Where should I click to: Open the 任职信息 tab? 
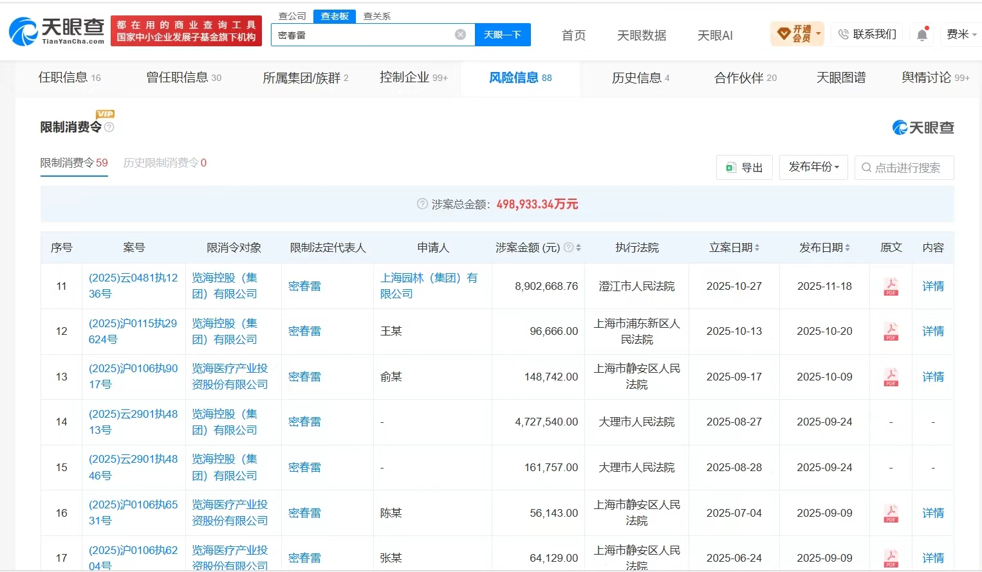point(69,78)
